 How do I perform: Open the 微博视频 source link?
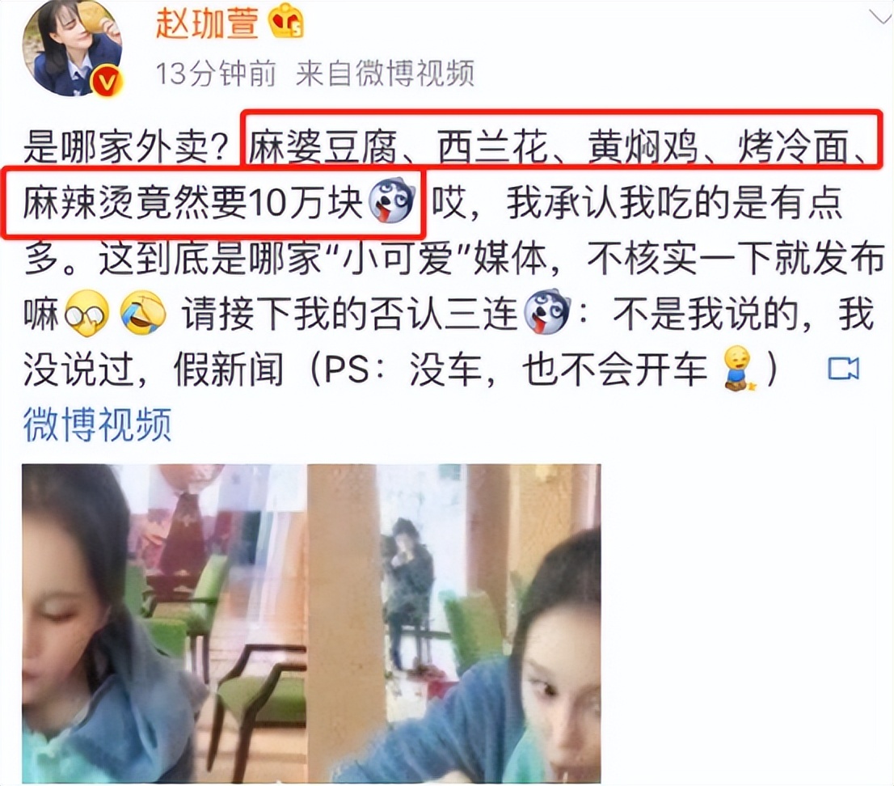click(385, 74)
